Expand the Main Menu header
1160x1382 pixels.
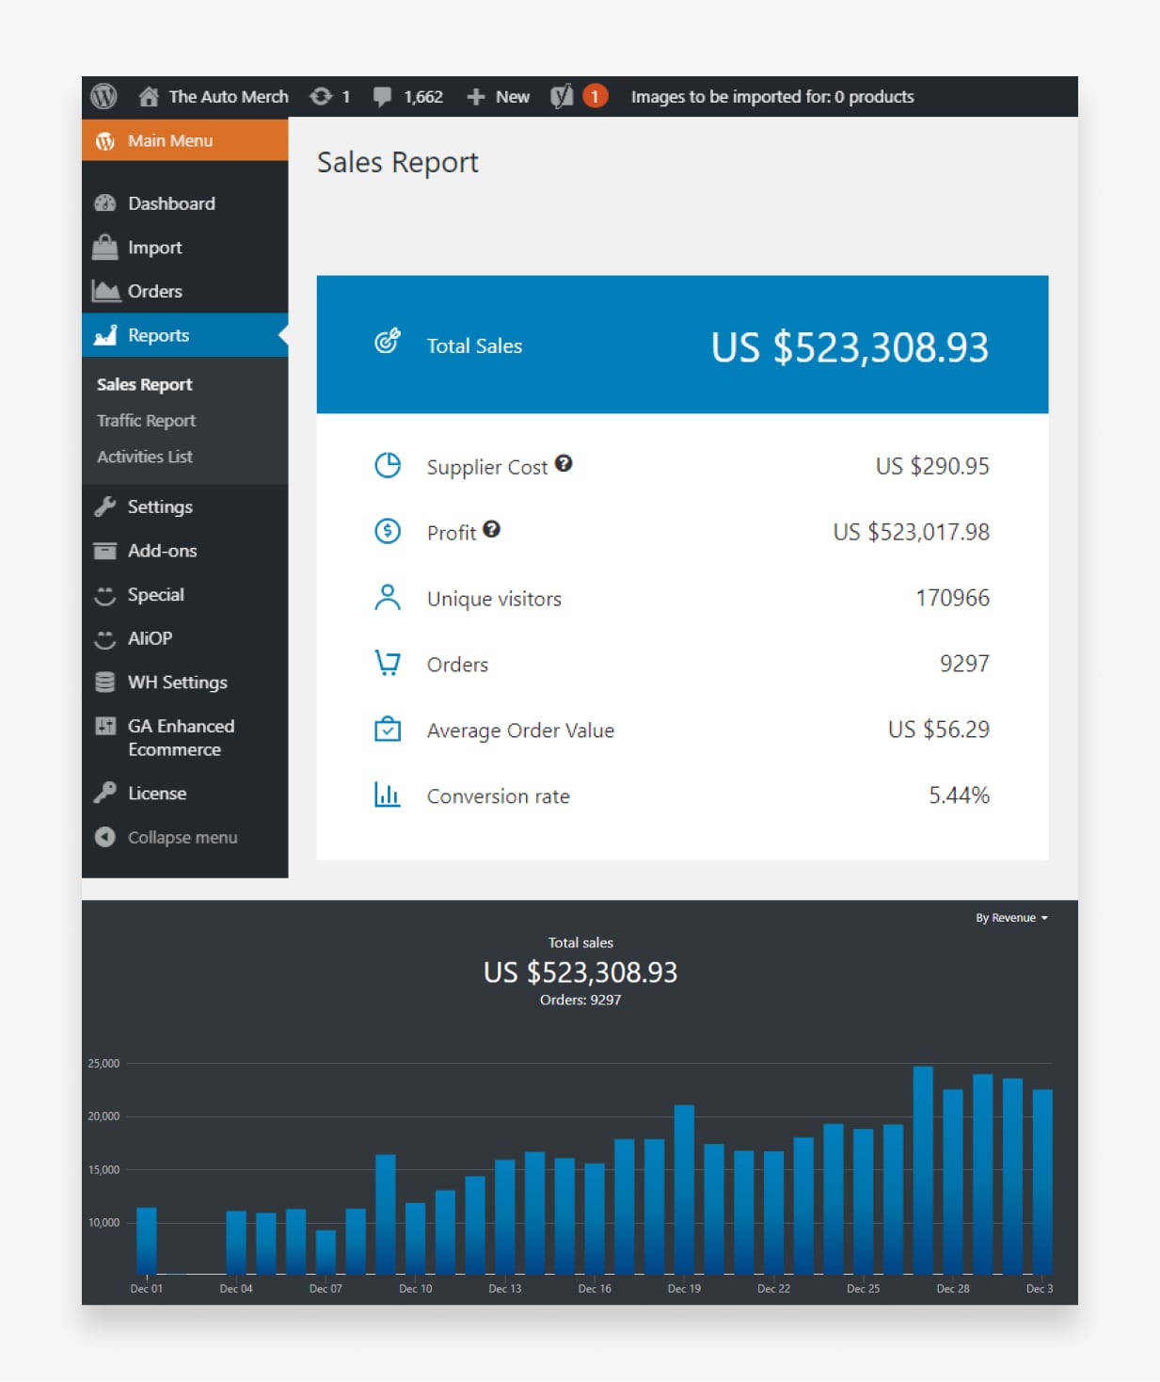tap(170, 140)
